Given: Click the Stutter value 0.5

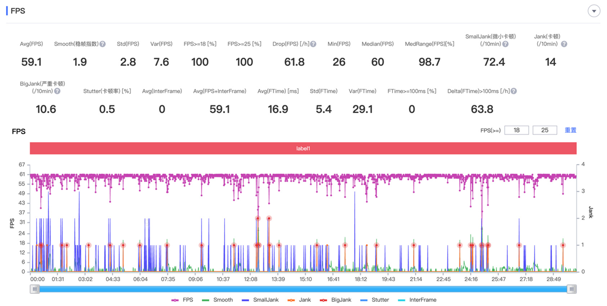Looking at the screenshot, I should click(107, 109).
